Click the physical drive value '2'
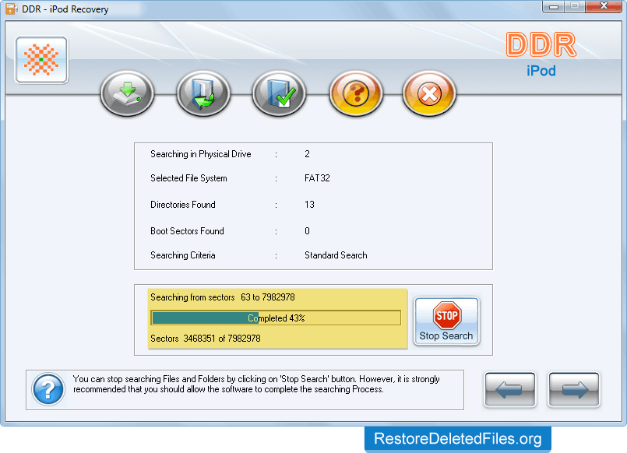The height and width of the screenshot is (453, 627). pos(307,154)
